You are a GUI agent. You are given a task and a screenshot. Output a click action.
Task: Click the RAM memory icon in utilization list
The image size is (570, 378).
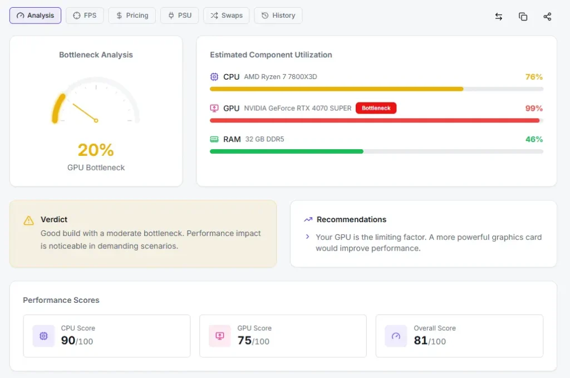[x=214, y=139]
